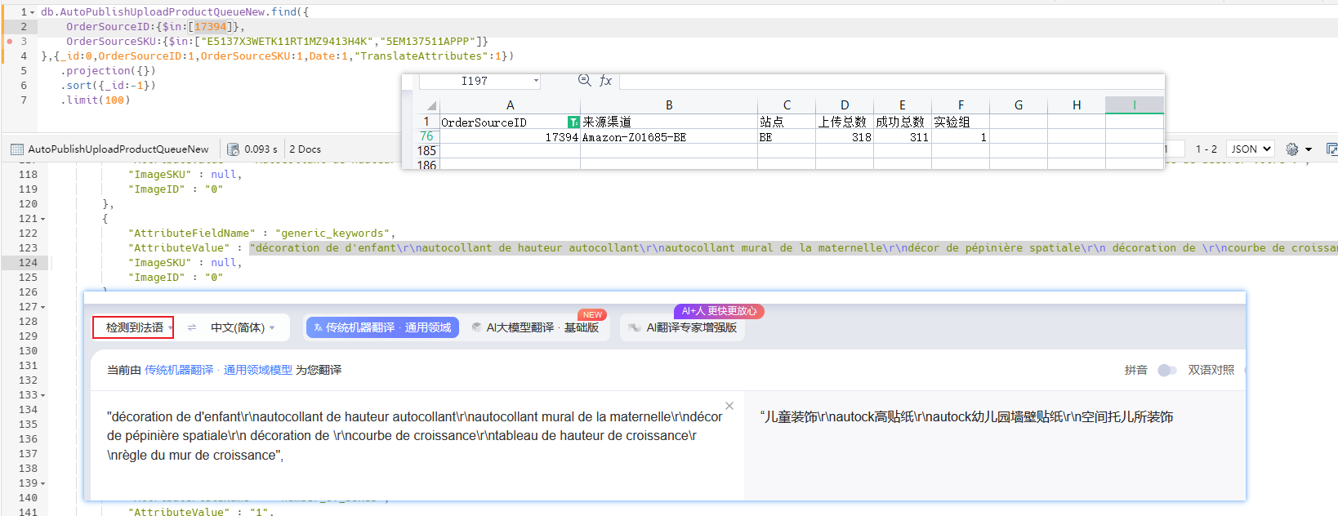Collapse the code fold arrow at line 1
Image resolution: width=1338 pixels, height=516 pixels.
33,12
